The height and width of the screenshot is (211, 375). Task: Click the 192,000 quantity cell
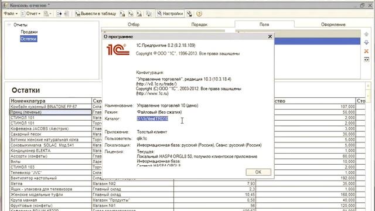306,178
